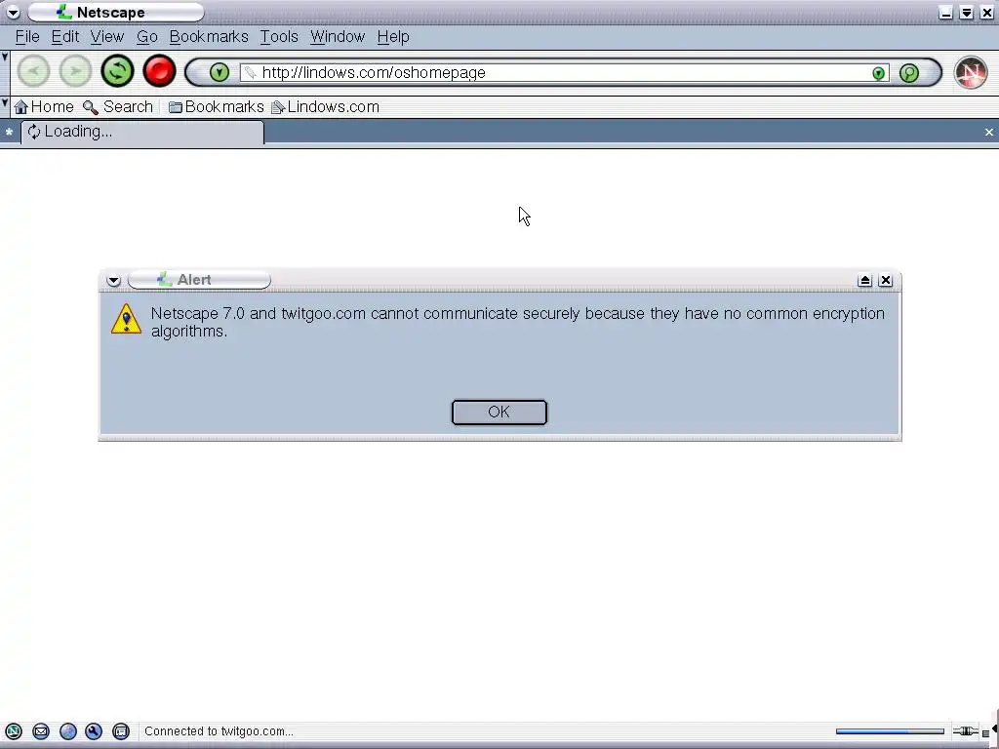Click 'Connected to twitgoo.com...' status text
Image resolution: width=999 pixels, height=749 pixels.
219,731
